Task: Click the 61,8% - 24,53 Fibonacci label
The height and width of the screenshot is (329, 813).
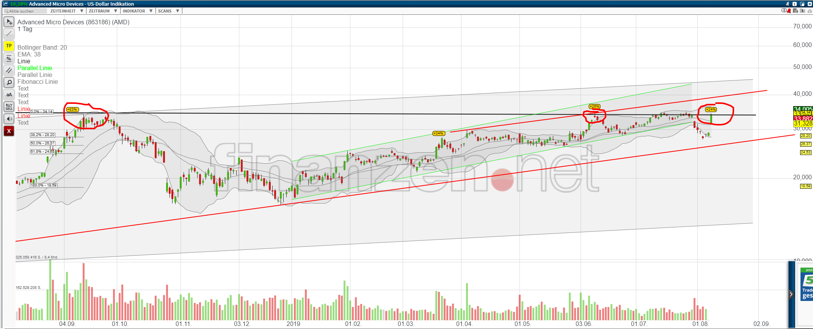Action: [43, 152]
